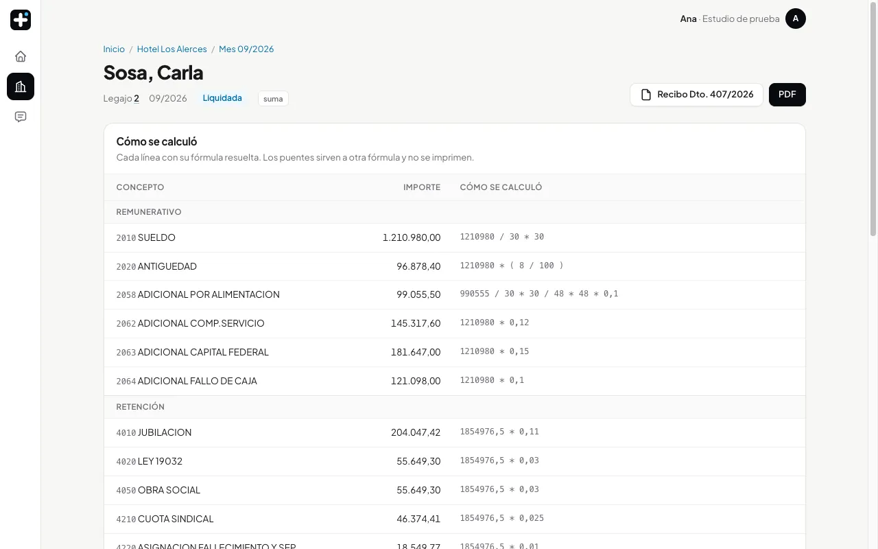878x549 pixels.
Task: Click the amount 1.210.980,00
Action: (x=412, y=237)
